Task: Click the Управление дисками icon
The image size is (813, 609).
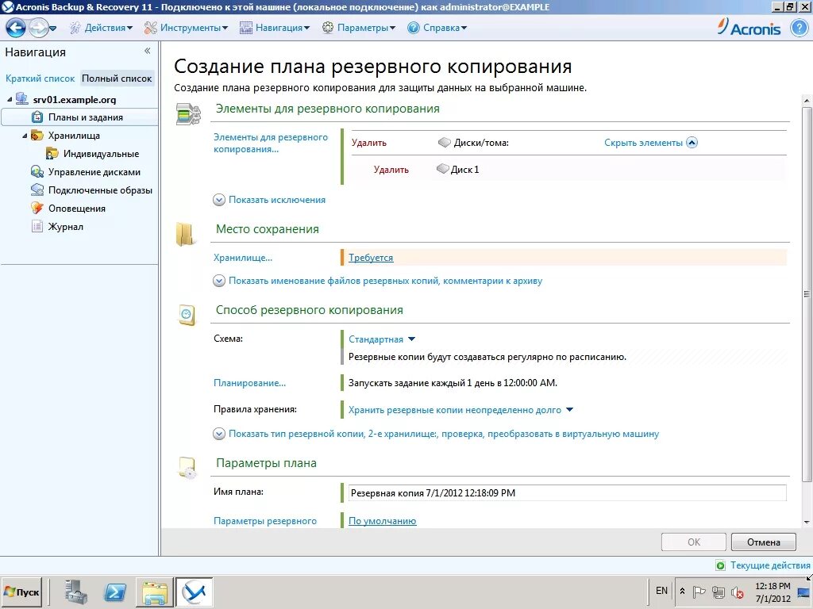Action: [37, 171]
